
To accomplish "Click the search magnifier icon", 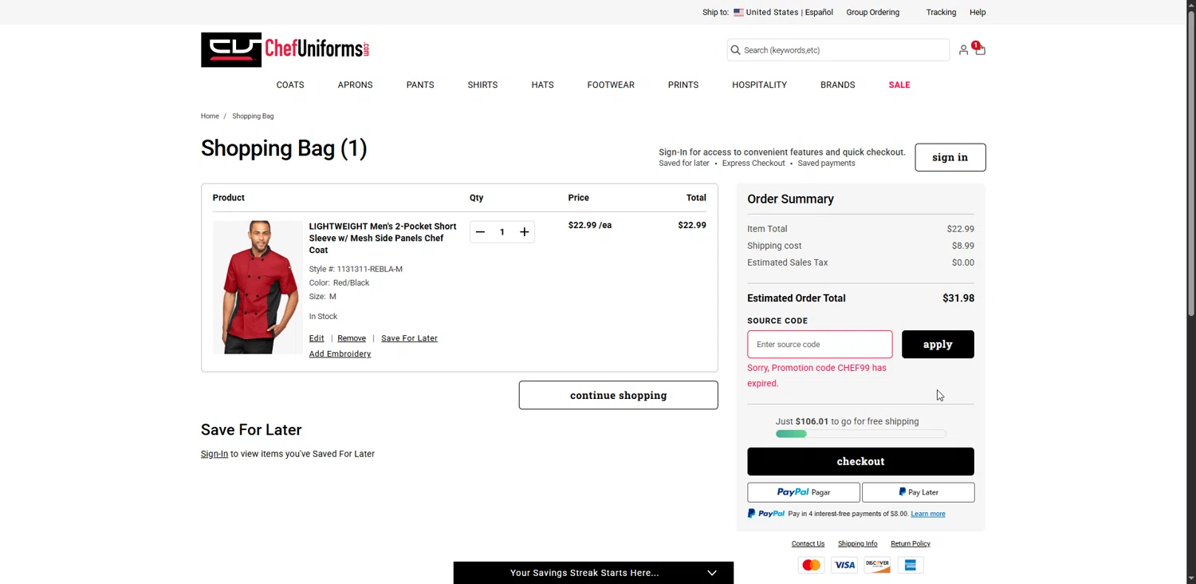I will tap(735, 50).
